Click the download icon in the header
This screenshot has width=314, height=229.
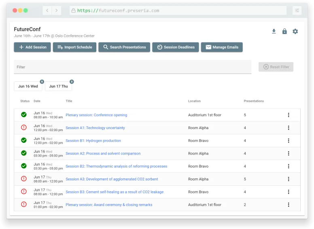(274, 32)
